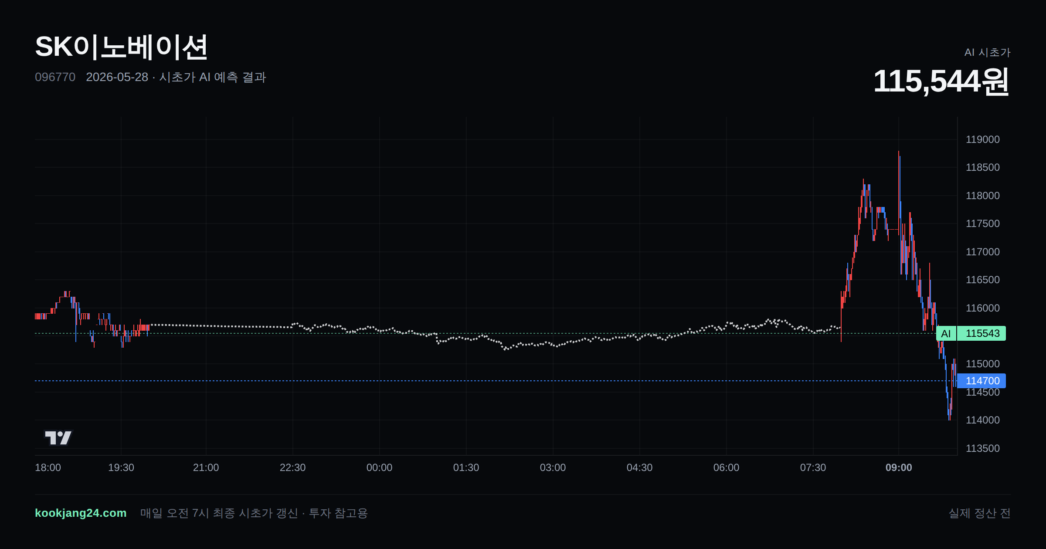
Task: Click the 113500 price axis value
Action: 983,448
